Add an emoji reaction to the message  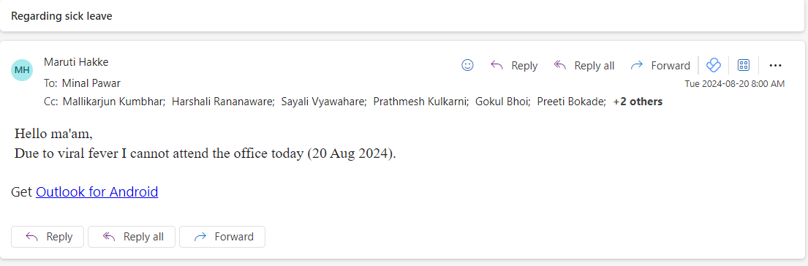point(467,65)
